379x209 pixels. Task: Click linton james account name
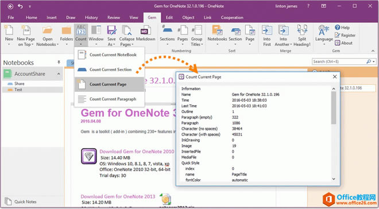286,6
